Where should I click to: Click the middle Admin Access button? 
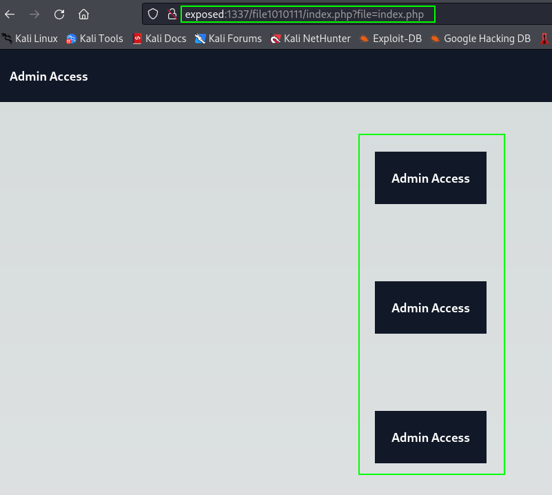pos(431,307)
